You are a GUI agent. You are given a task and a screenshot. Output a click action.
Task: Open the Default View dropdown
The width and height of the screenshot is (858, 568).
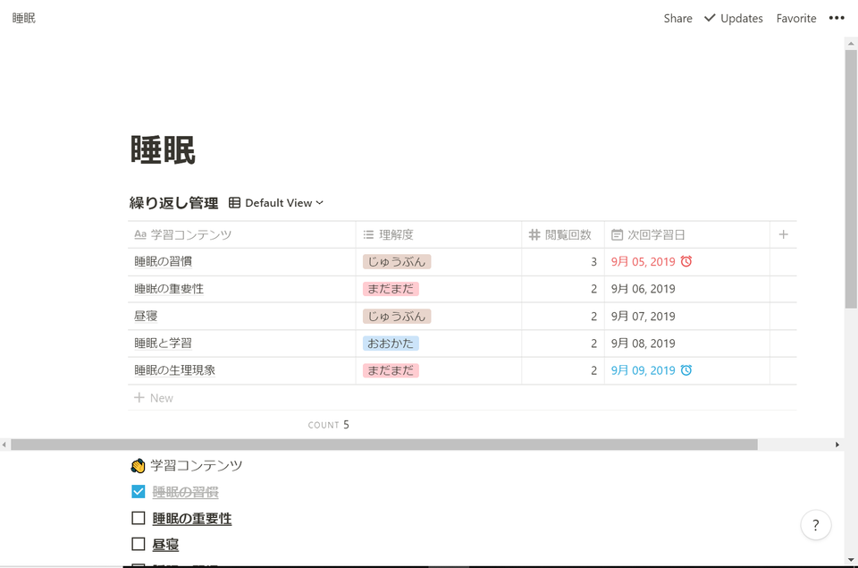pos(276,203)
